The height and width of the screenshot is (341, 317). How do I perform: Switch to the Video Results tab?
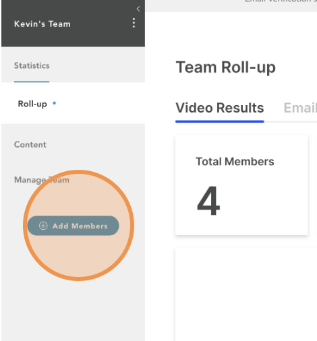coord(220,108)
